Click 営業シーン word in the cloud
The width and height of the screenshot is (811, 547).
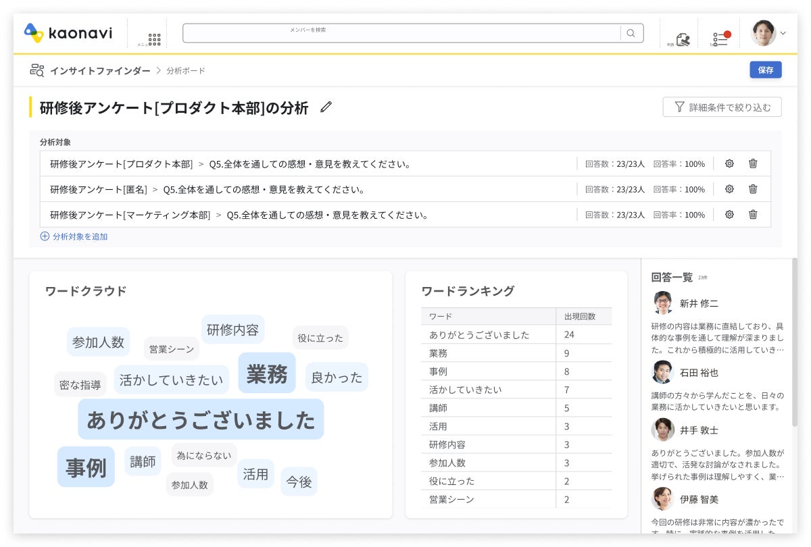click(172, 348)
